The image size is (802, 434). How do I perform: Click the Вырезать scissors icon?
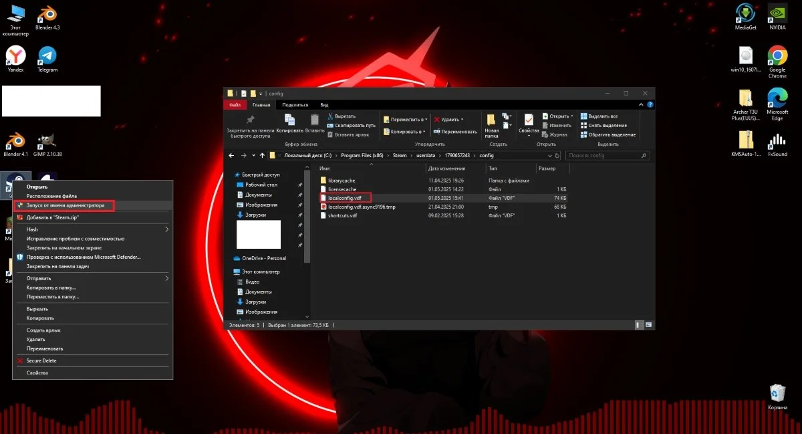point(331,116)
